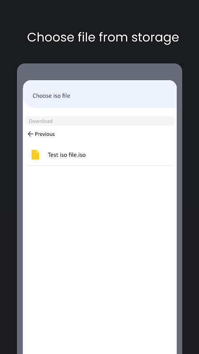This screenshot has height=354, width=199.
Task: Go back using the Previous label
Action: pyautogui.click(x=45, y=134)
